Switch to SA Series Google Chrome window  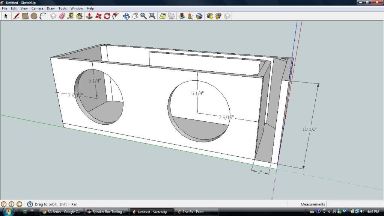62,212
